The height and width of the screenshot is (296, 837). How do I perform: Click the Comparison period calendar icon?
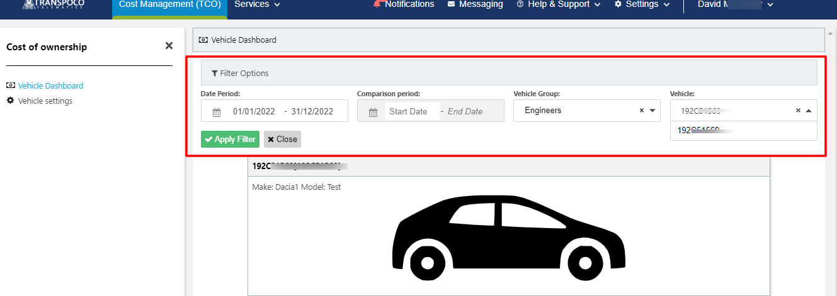click(x=373, y=112)
